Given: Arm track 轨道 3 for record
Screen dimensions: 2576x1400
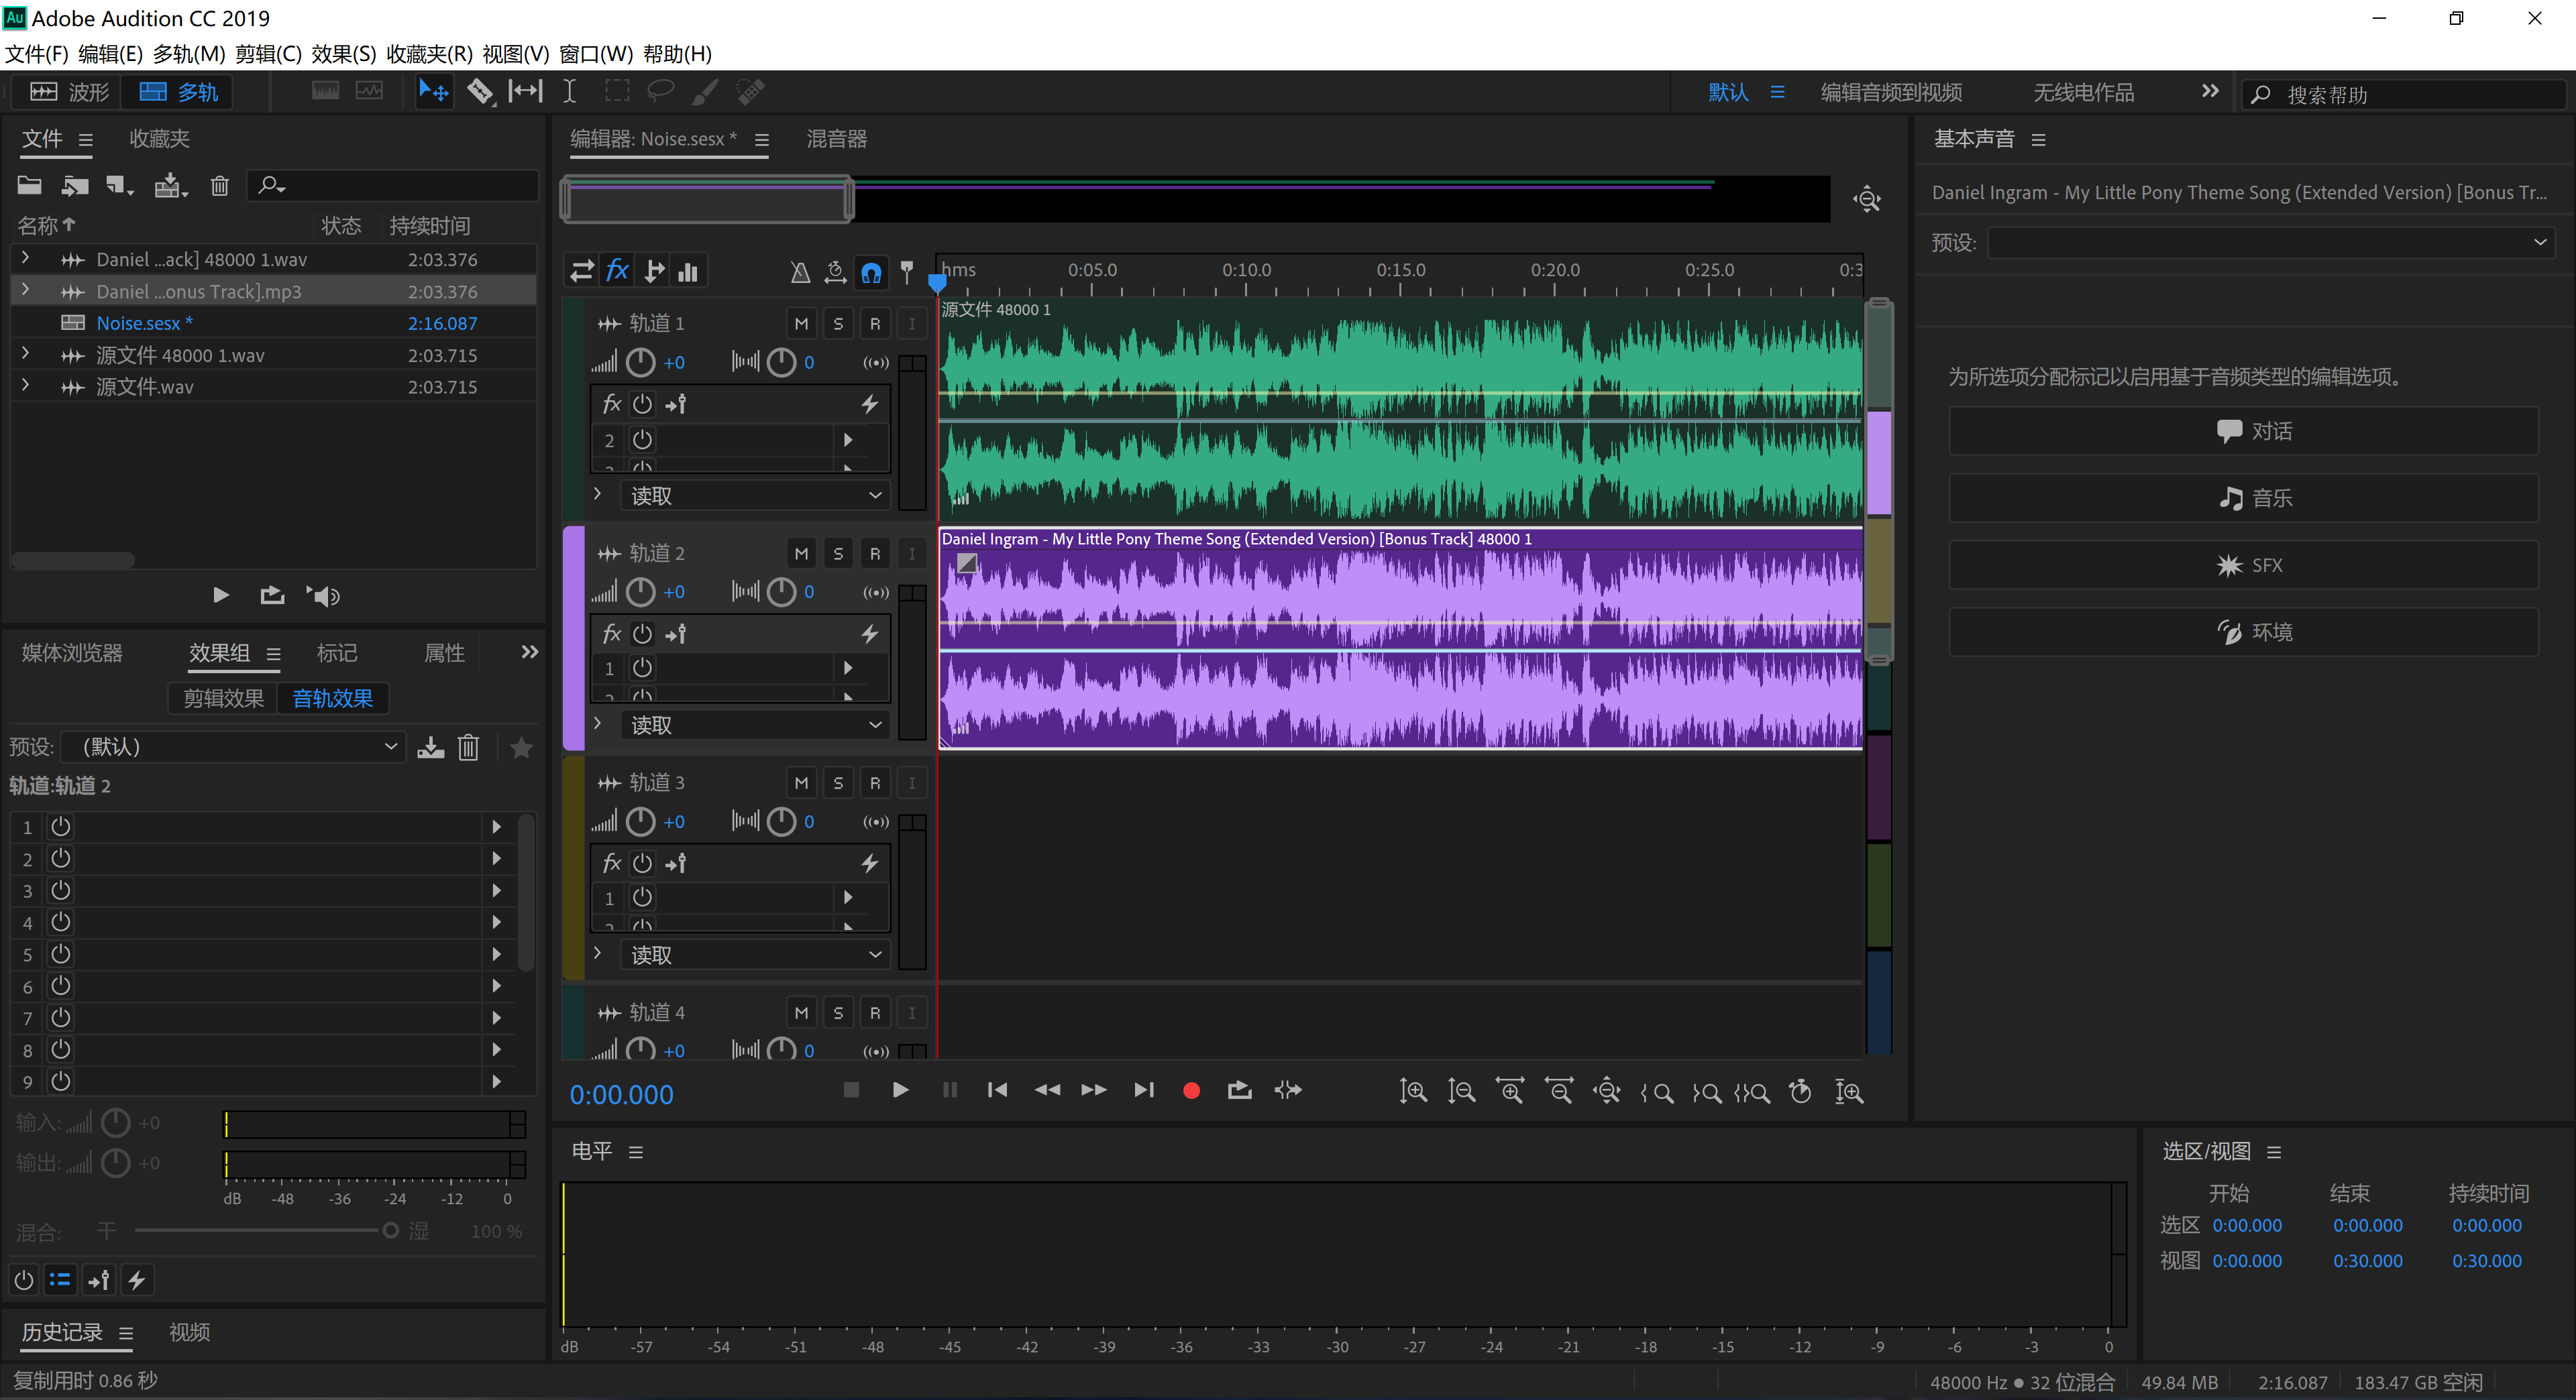Looking at the screenshot, I should point(875,782).
